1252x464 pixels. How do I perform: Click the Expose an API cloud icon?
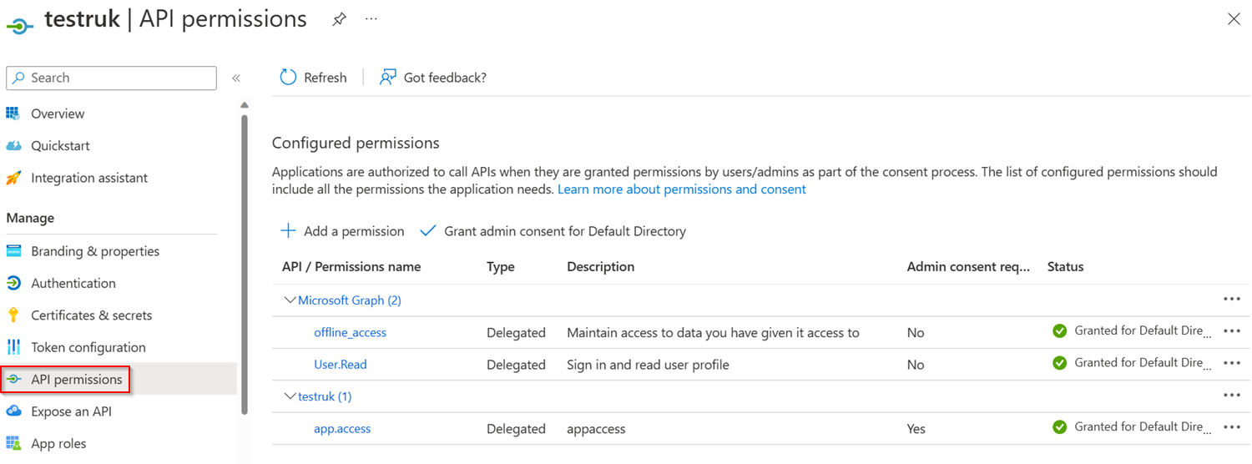(13, 411)
